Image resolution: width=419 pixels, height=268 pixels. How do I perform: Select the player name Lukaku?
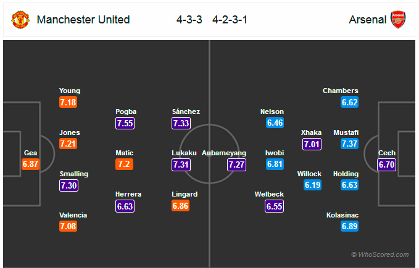click(184, 153)
